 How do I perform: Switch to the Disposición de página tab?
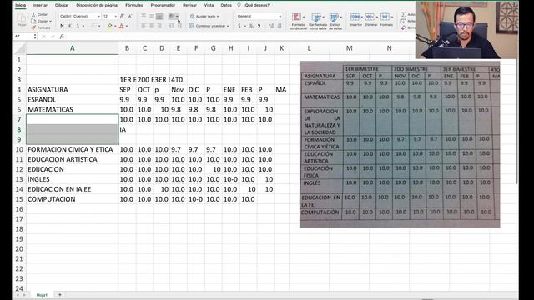97,5
